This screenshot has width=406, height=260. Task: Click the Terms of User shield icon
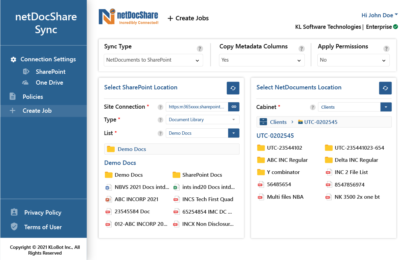14,227
